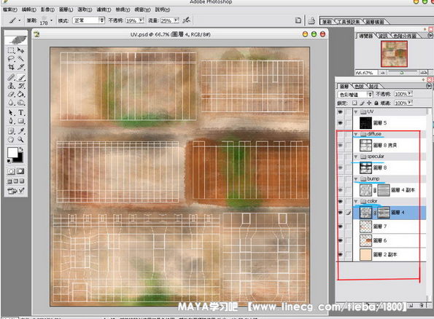Toggle visibility of the UV group
This screenshot has width=434, height=319.
pyautogui.click(x=340, y=112)
